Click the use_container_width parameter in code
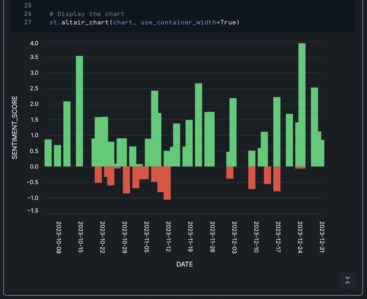This screenshot has height=299, width=367. 178,22
